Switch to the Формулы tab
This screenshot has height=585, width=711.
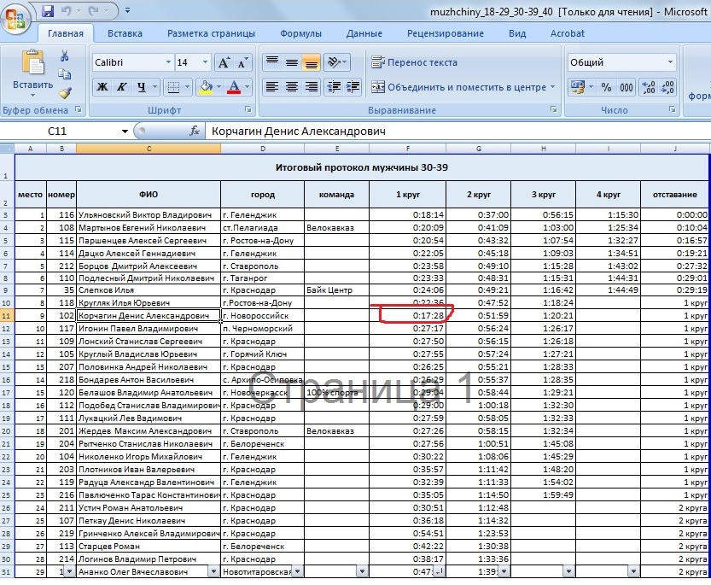click(x=300, y=33)
